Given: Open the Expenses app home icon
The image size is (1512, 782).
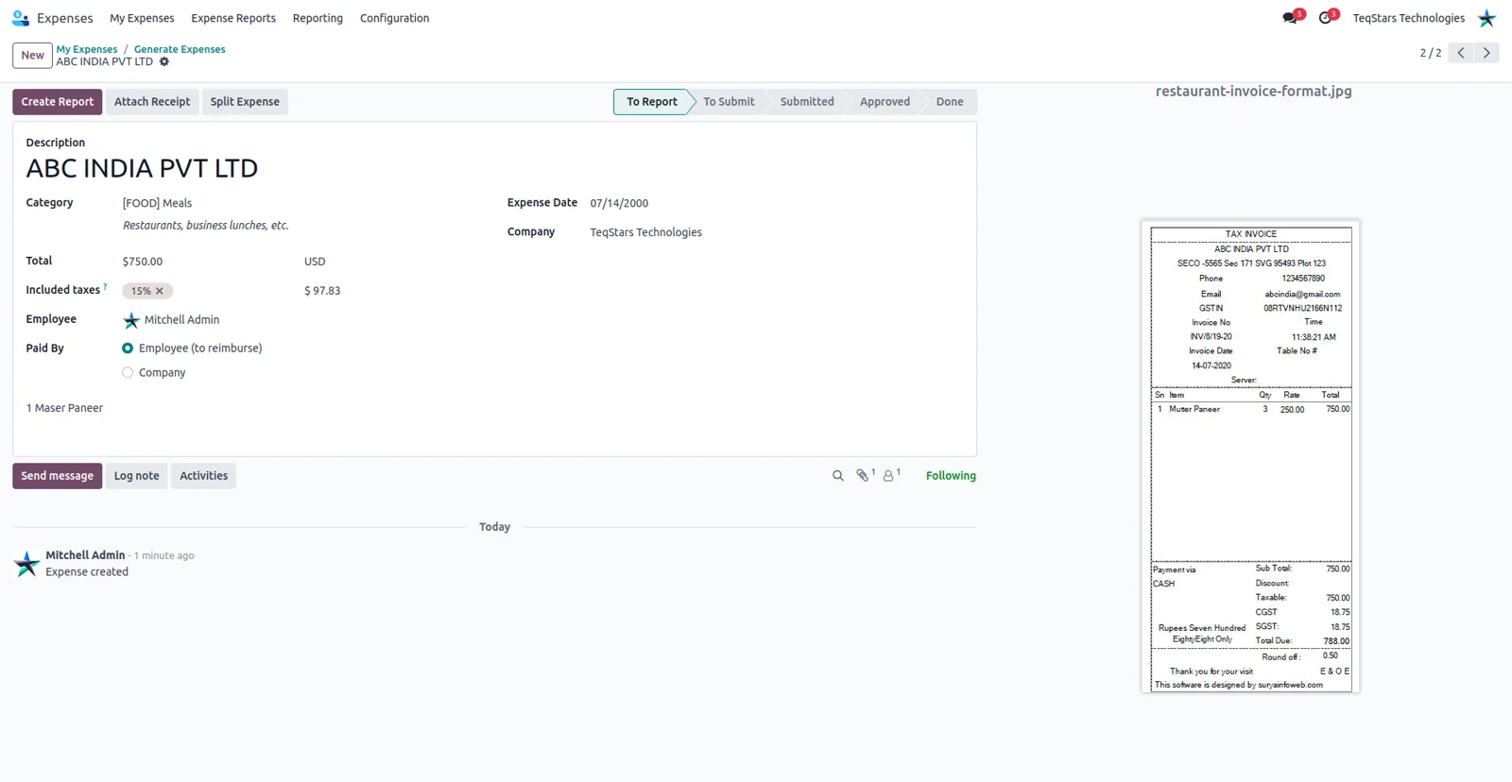Looking at the screenshot, I should 21,18.
